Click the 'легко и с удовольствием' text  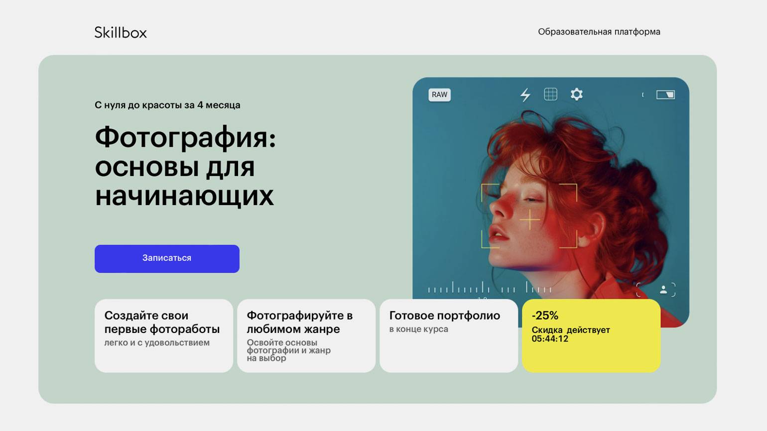point(157,342)
